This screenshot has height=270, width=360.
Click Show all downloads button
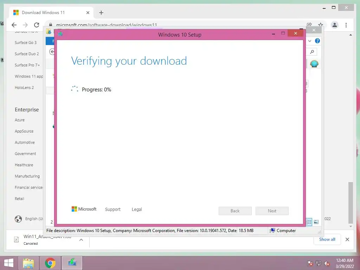pyautogui.click(x=327, y=239)
